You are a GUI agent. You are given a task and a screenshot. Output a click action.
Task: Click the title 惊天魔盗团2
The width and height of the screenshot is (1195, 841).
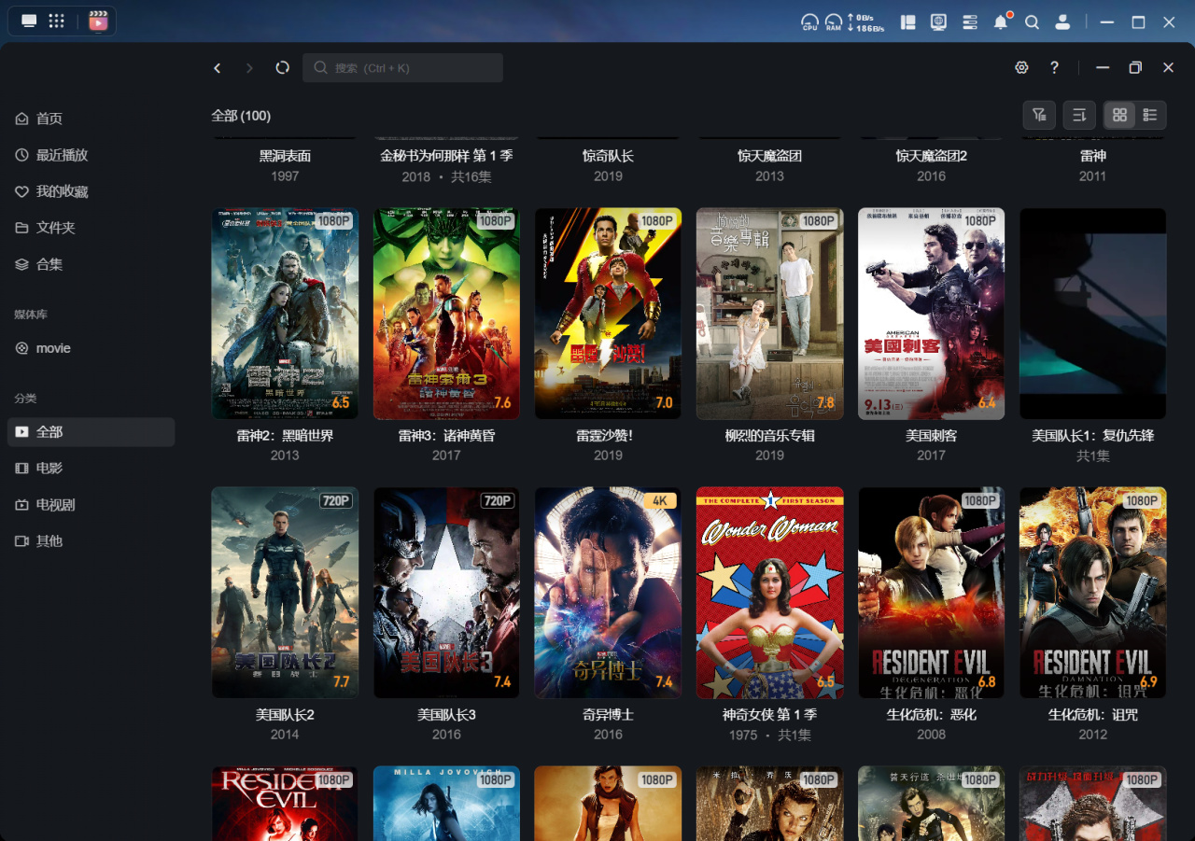coord(931,156)
